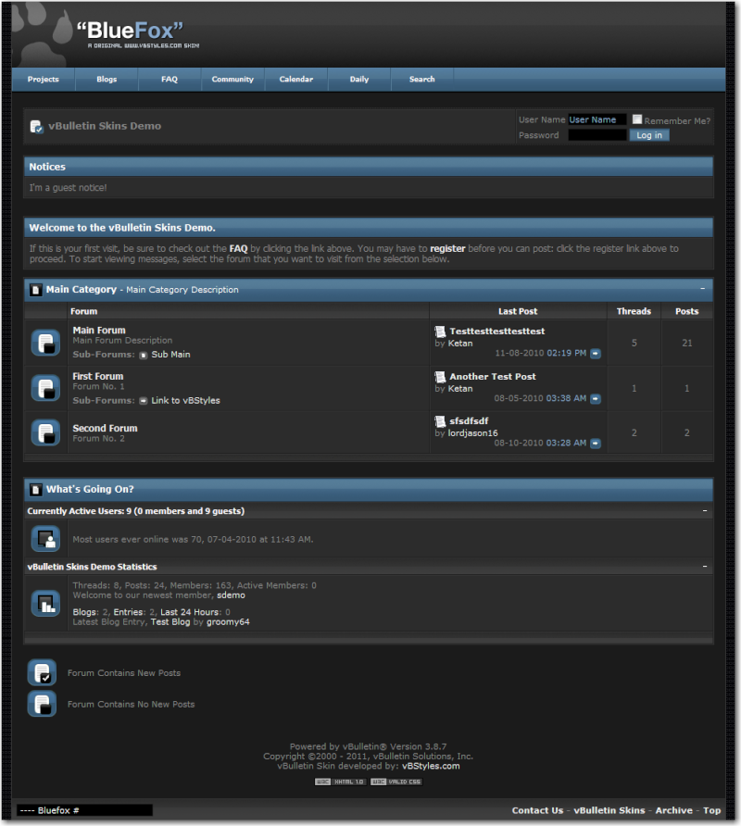Click the Main Category header icon
This screenshot has width=741, height=826.
coord(35,290)
